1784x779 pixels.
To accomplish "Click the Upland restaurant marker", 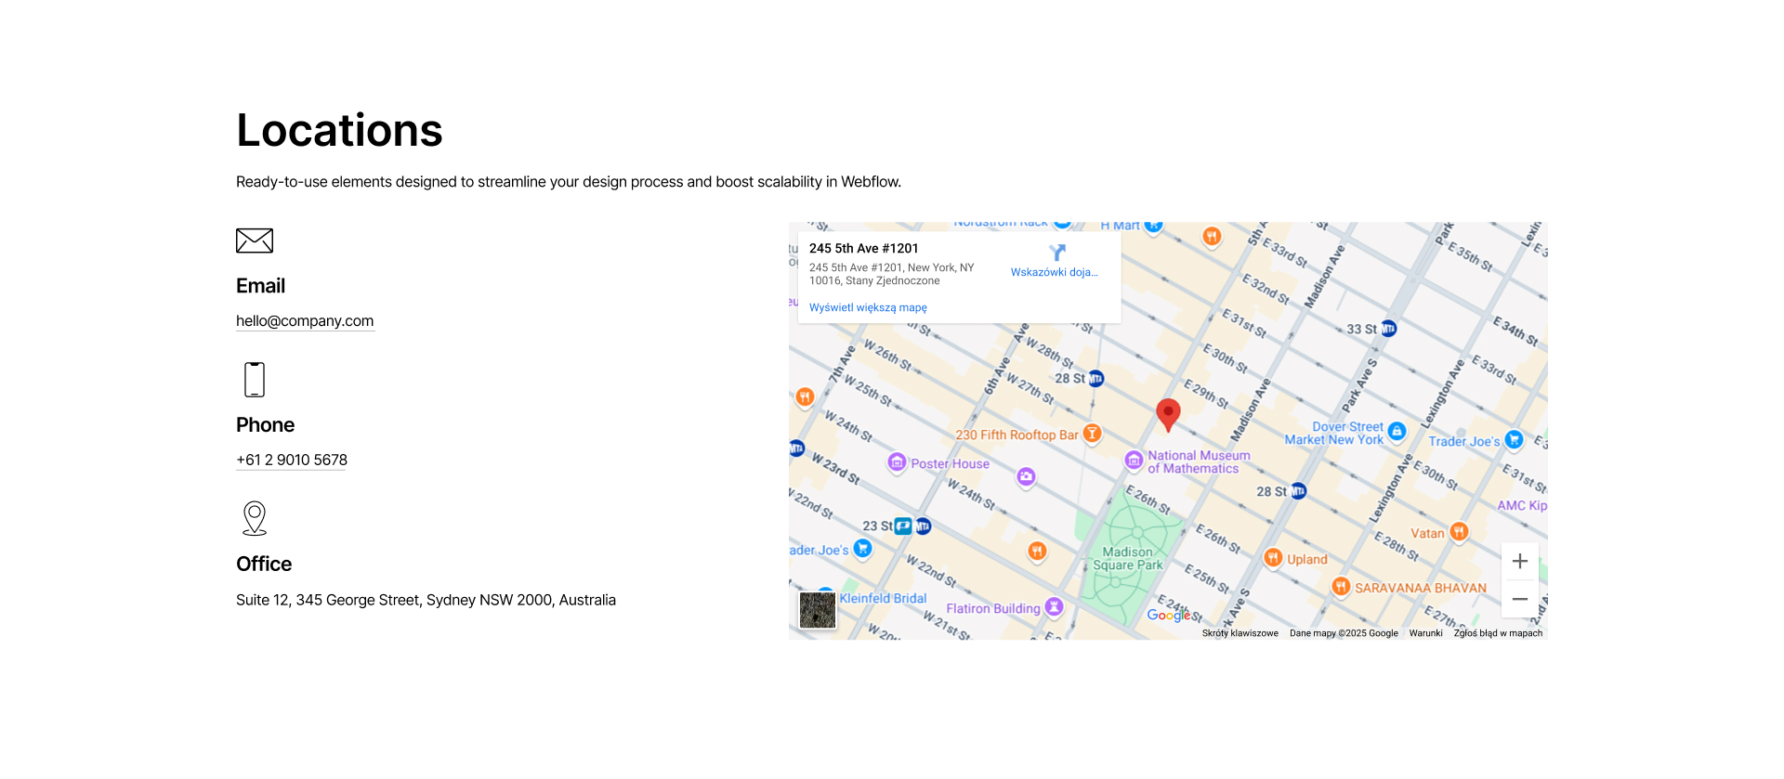I will click(1273, 558).
